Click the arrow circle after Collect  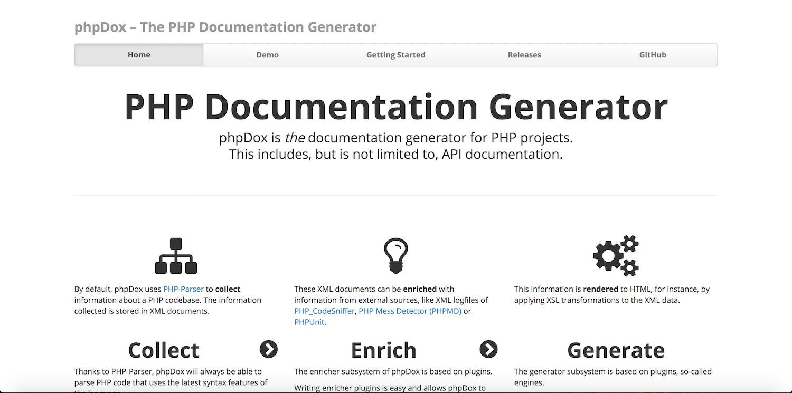[269, 349]
